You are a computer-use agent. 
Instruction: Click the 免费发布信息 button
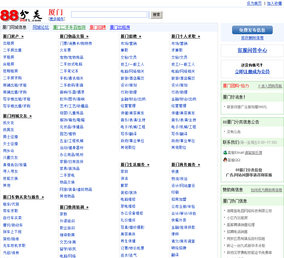click(252, 30)
